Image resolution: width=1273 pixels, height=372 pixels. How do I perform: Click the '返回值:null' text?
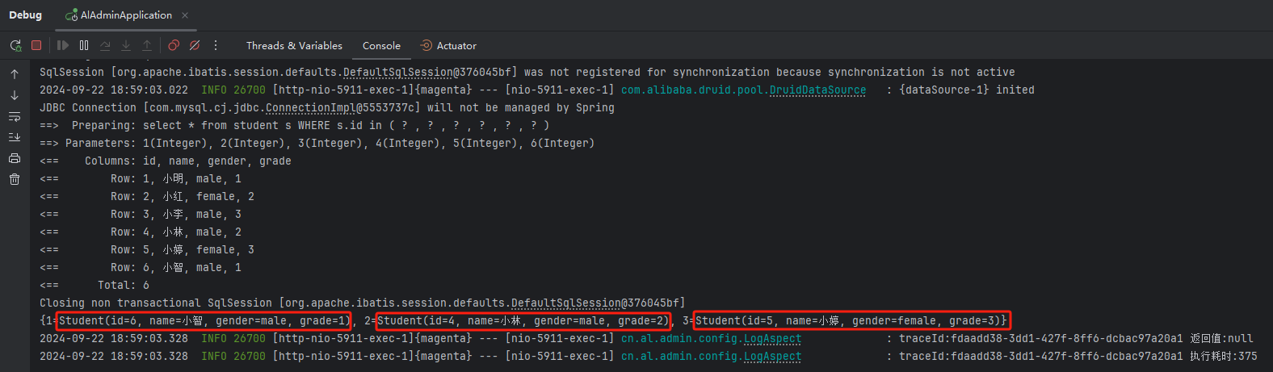[x=1221, y=339]
